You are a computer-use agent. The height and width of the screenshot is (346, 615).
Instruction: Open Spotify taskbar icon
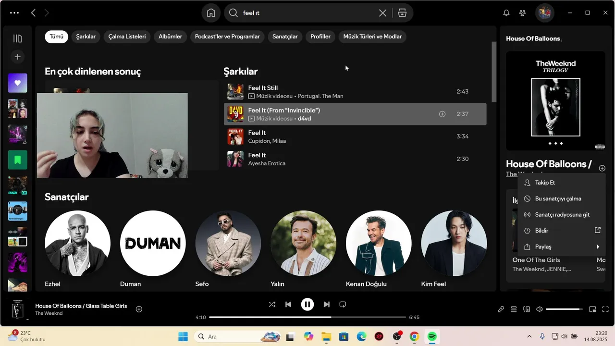coord(432,336)
